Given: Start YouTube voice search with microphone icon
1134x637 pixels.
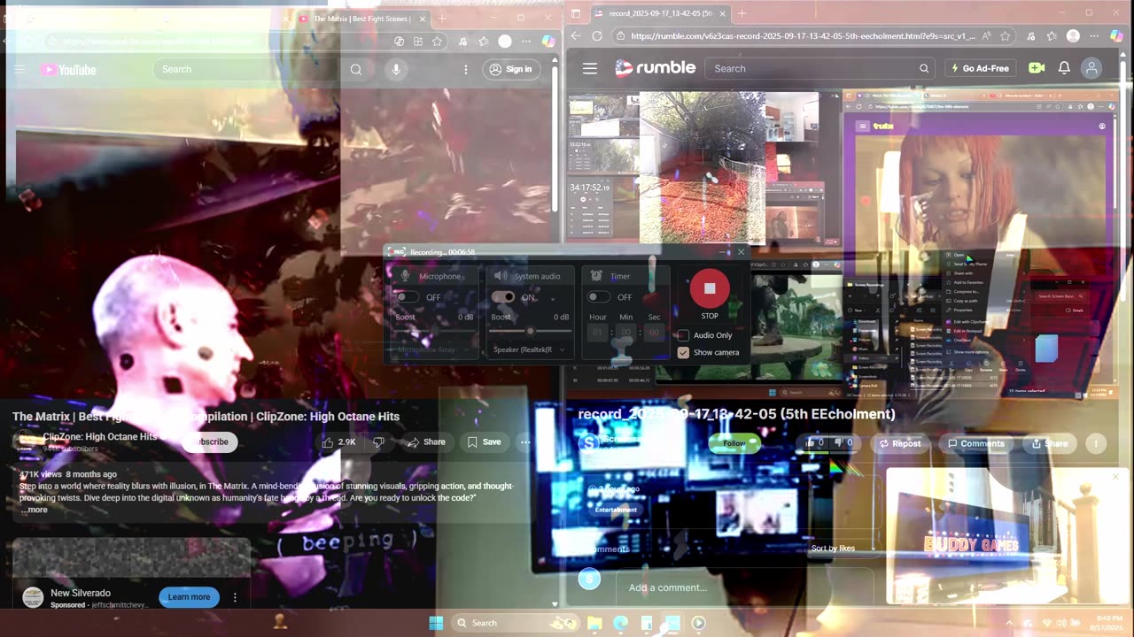Looking at the screenshot, I should (396, 69).
